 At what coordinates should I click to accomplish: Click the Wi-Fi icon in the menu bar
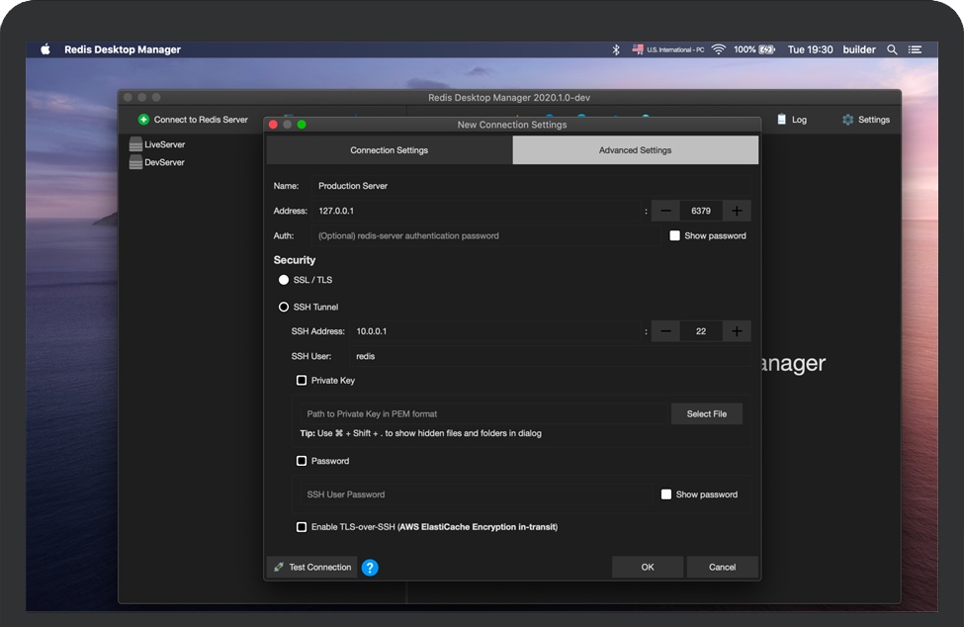click(x=718, y=49)
